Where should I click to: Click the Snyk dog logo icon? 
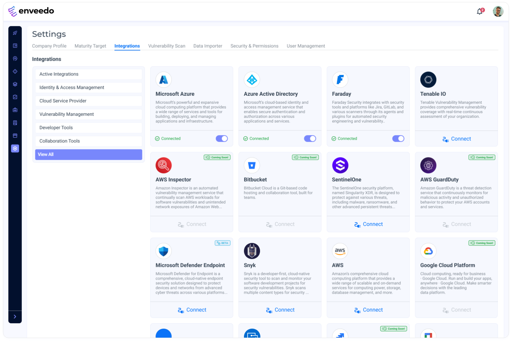click(252, 251)
